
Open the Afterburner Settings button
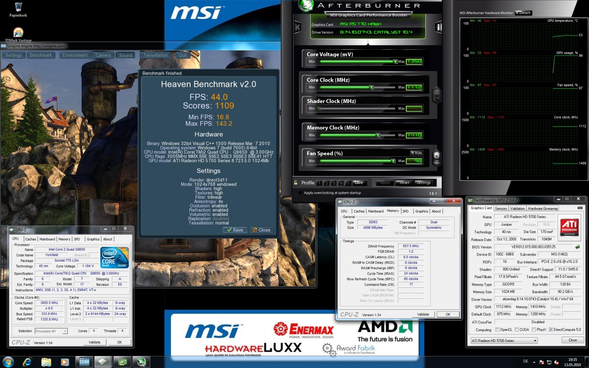coord(424,183)
